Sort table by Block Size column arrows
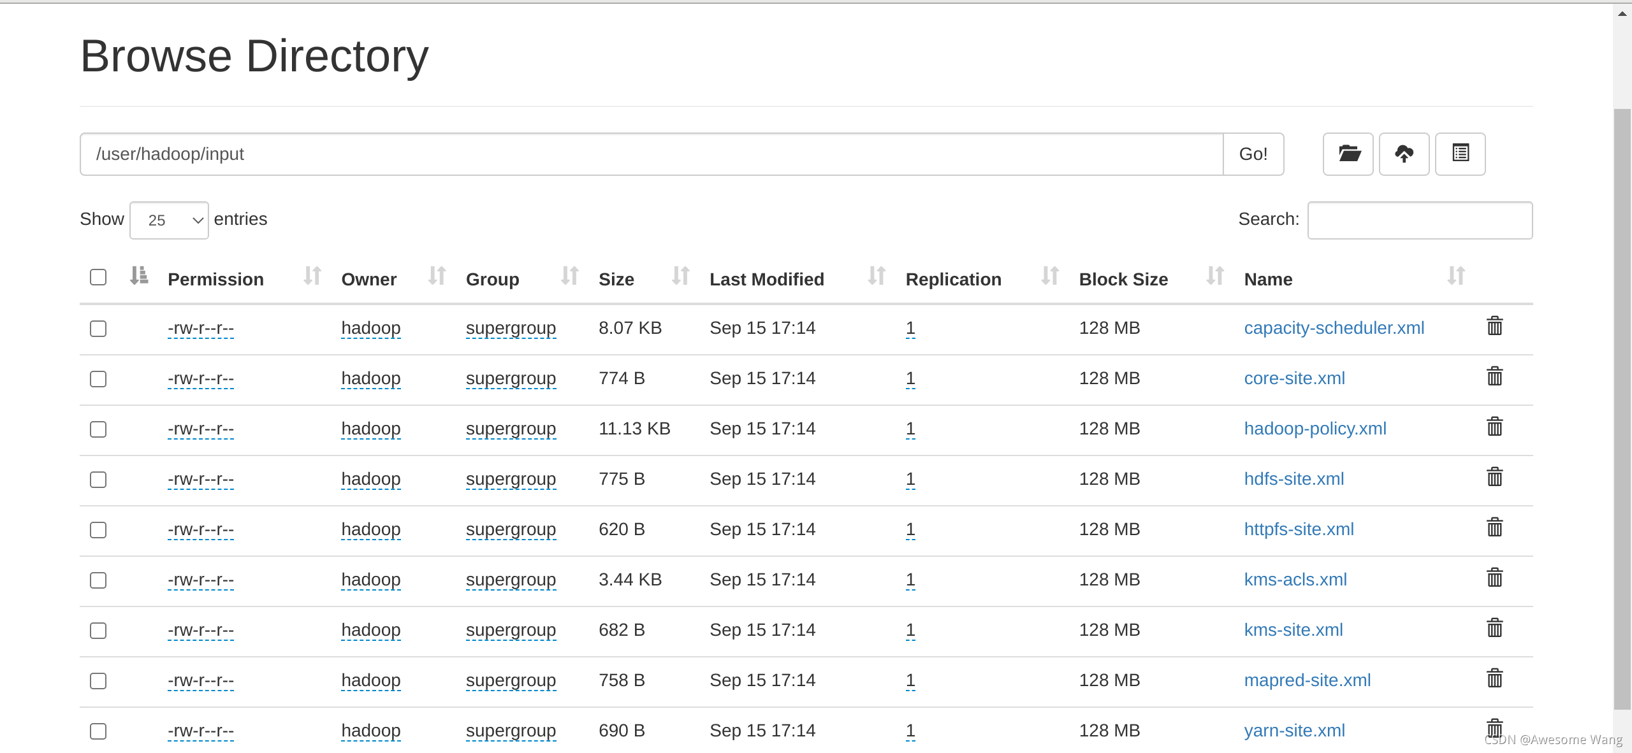 point(1216,276)
